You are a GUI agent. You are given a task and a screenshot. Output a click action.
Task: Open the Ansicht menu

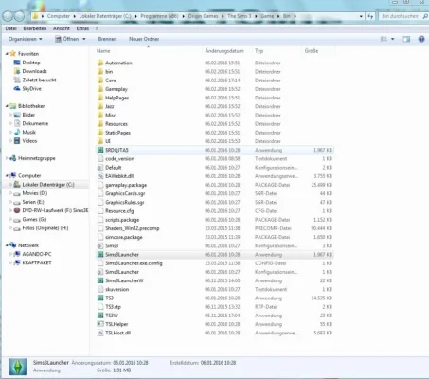pyautogui.click(x=62, y=28)
